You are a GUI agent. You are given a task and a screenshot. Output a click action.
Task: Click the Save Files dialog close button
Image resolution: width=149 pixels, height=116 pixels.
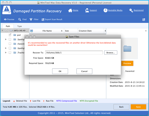(27, 37)
